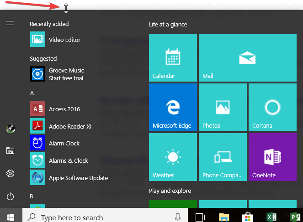The width and height of the screenshot is (303, 222).
Task: Open Settings gear in Start sidebar
Action: (x=10, y=173)
